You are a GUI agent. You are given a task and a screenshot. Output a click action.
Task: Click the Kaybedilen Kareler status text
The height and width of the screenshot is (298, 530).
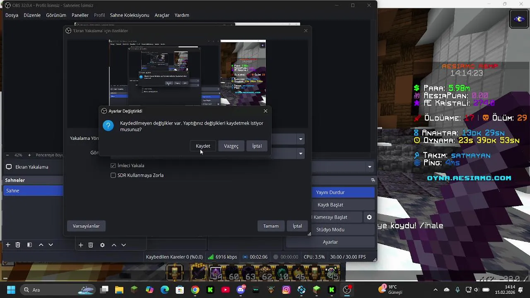(x=174, y=257)
